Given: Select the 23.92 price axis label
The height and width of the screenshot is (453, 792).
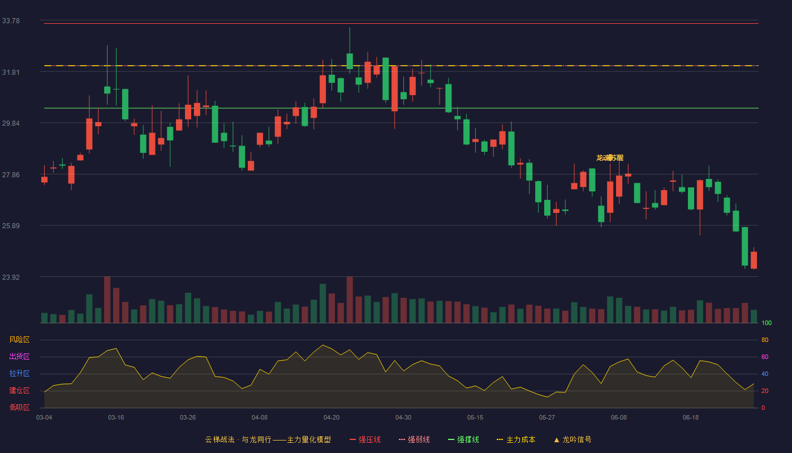Looking at the screenshot, I should pos(11,277).
